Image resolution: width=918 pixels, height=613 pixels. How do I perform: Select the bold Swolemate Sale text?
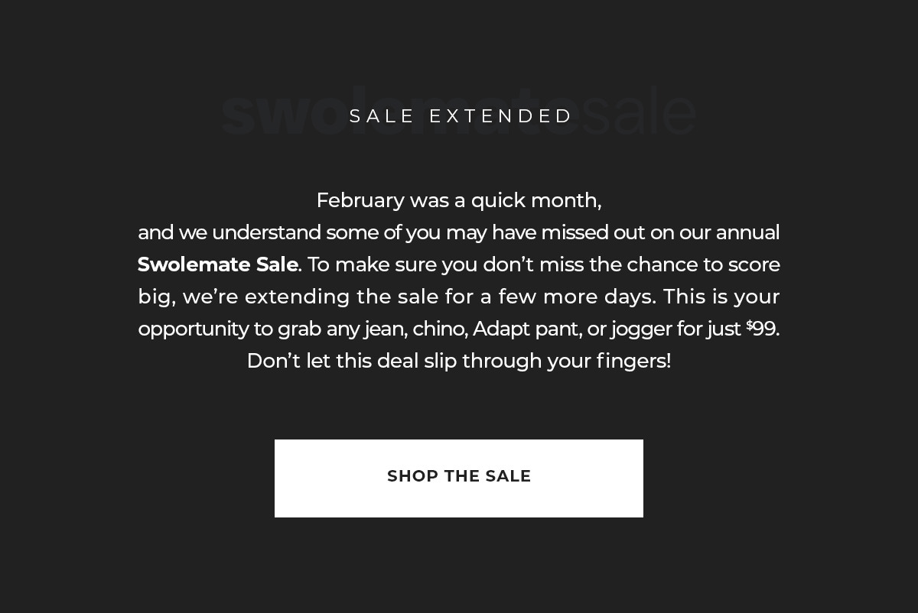pyautogui.click(x=217, y=264)
